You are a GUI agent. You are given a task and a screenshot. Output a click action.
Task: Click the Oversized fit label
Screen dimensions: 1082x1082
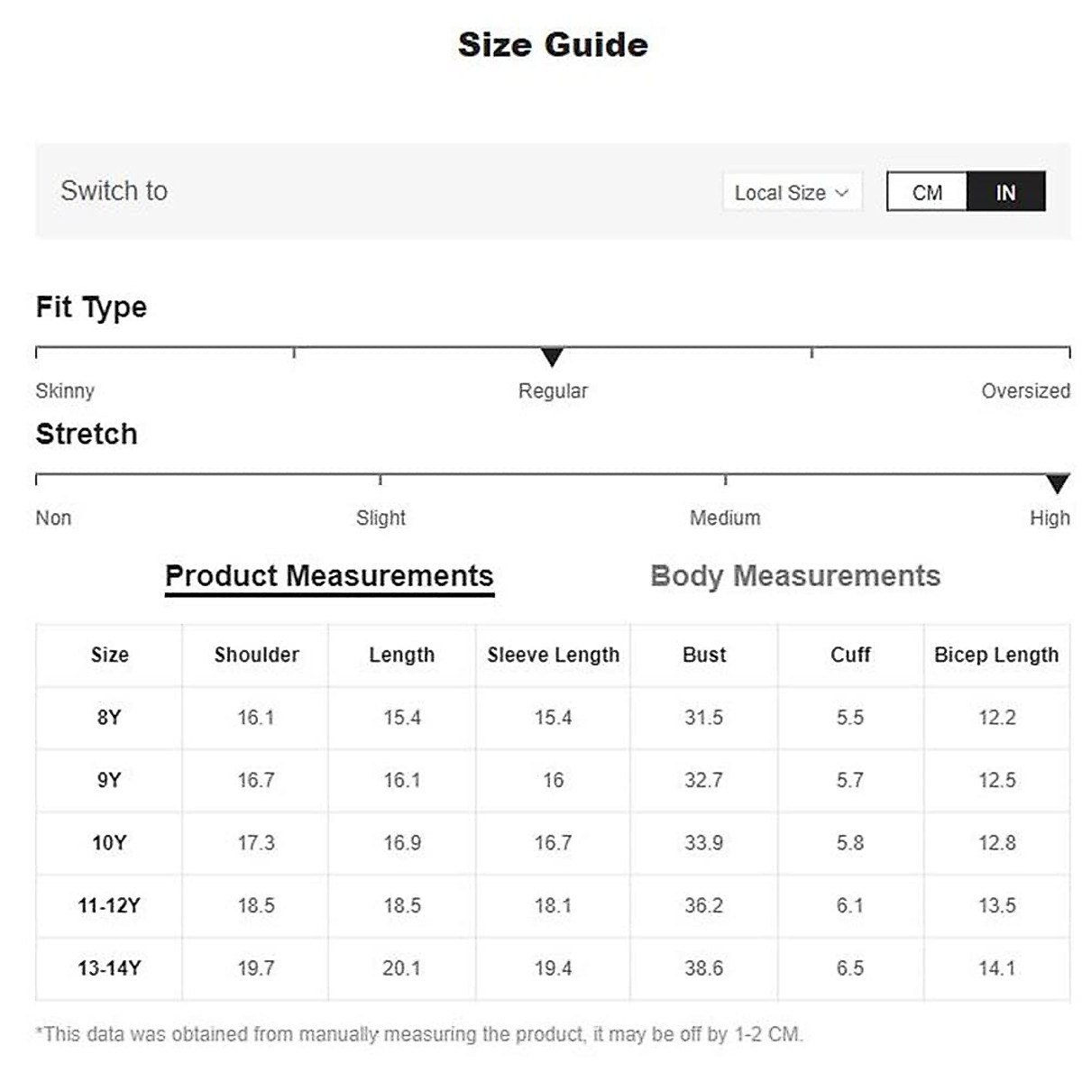tap(1025, 390)
